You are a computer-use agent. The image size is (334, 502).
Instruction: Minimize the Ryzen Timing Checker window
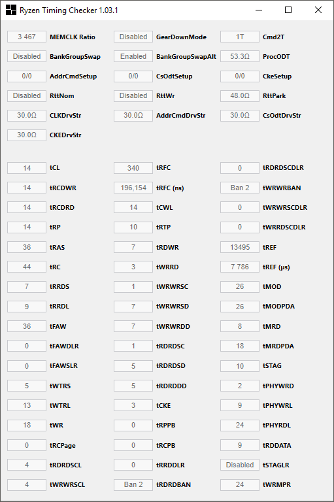tap(259, 10)
